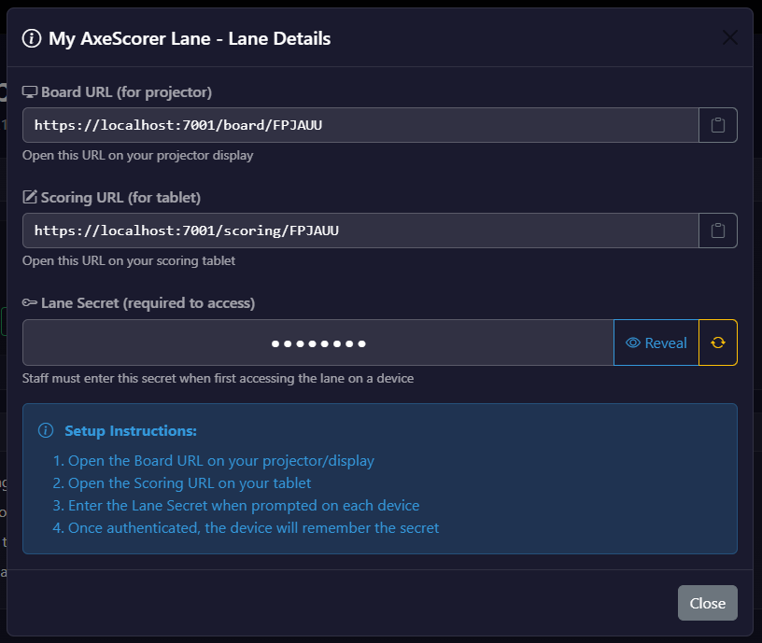762x643 pixels.
Task: Click the projector icon beside Board URL label
Action: 30,91
